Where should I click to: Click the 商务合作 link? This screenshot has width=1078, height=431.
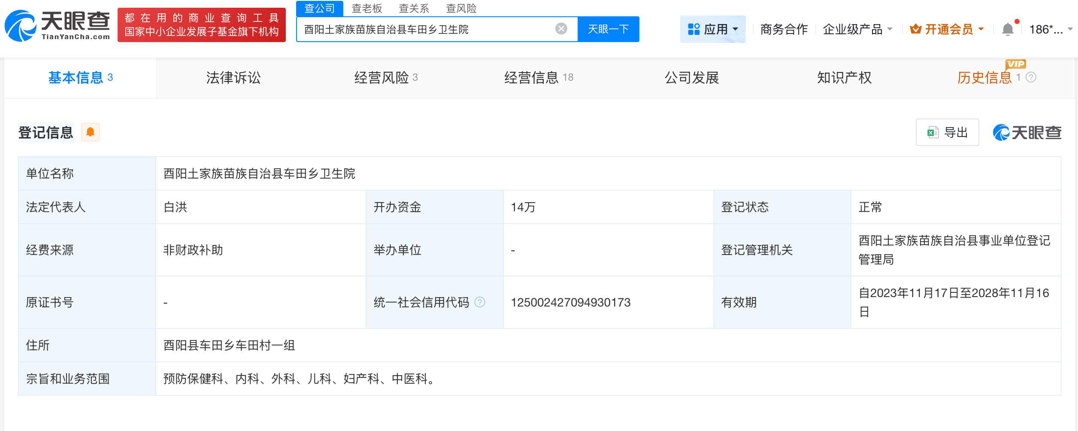click(x=784, y=29)
